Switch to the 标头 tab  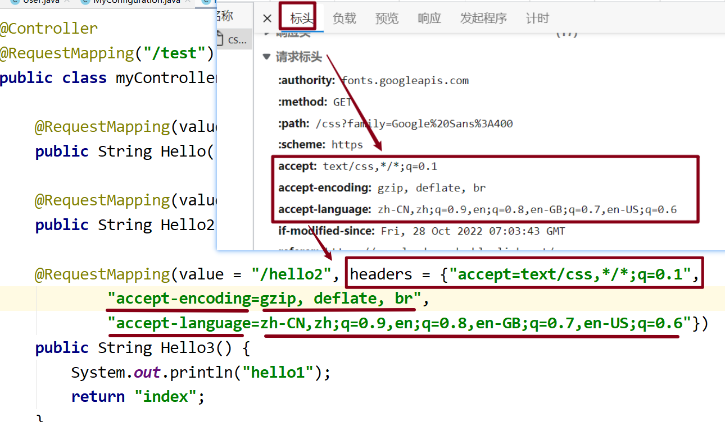point(302,19)
